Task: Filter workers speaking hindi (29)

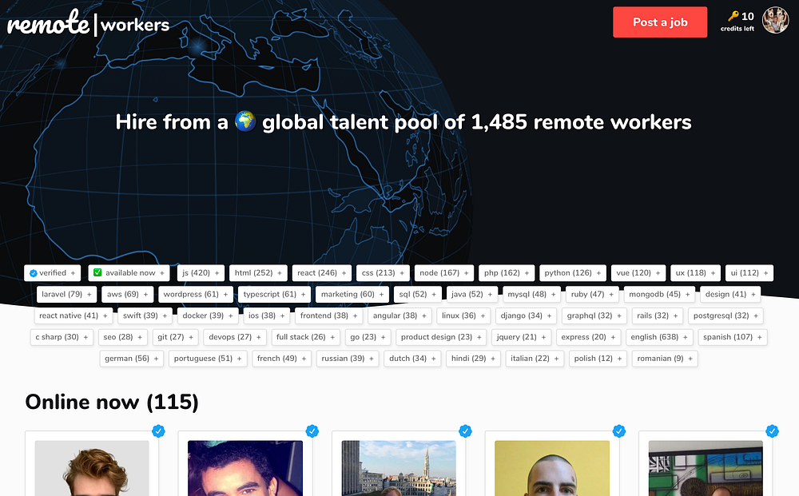Action: pos(473,359)
